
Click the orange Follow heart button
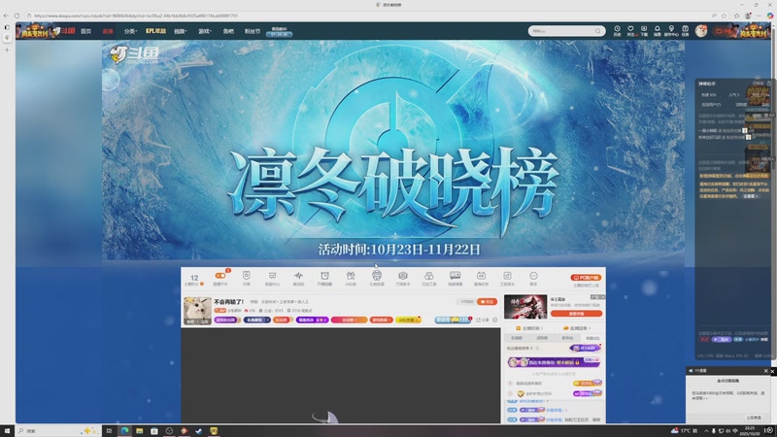(x=487, y=301)
